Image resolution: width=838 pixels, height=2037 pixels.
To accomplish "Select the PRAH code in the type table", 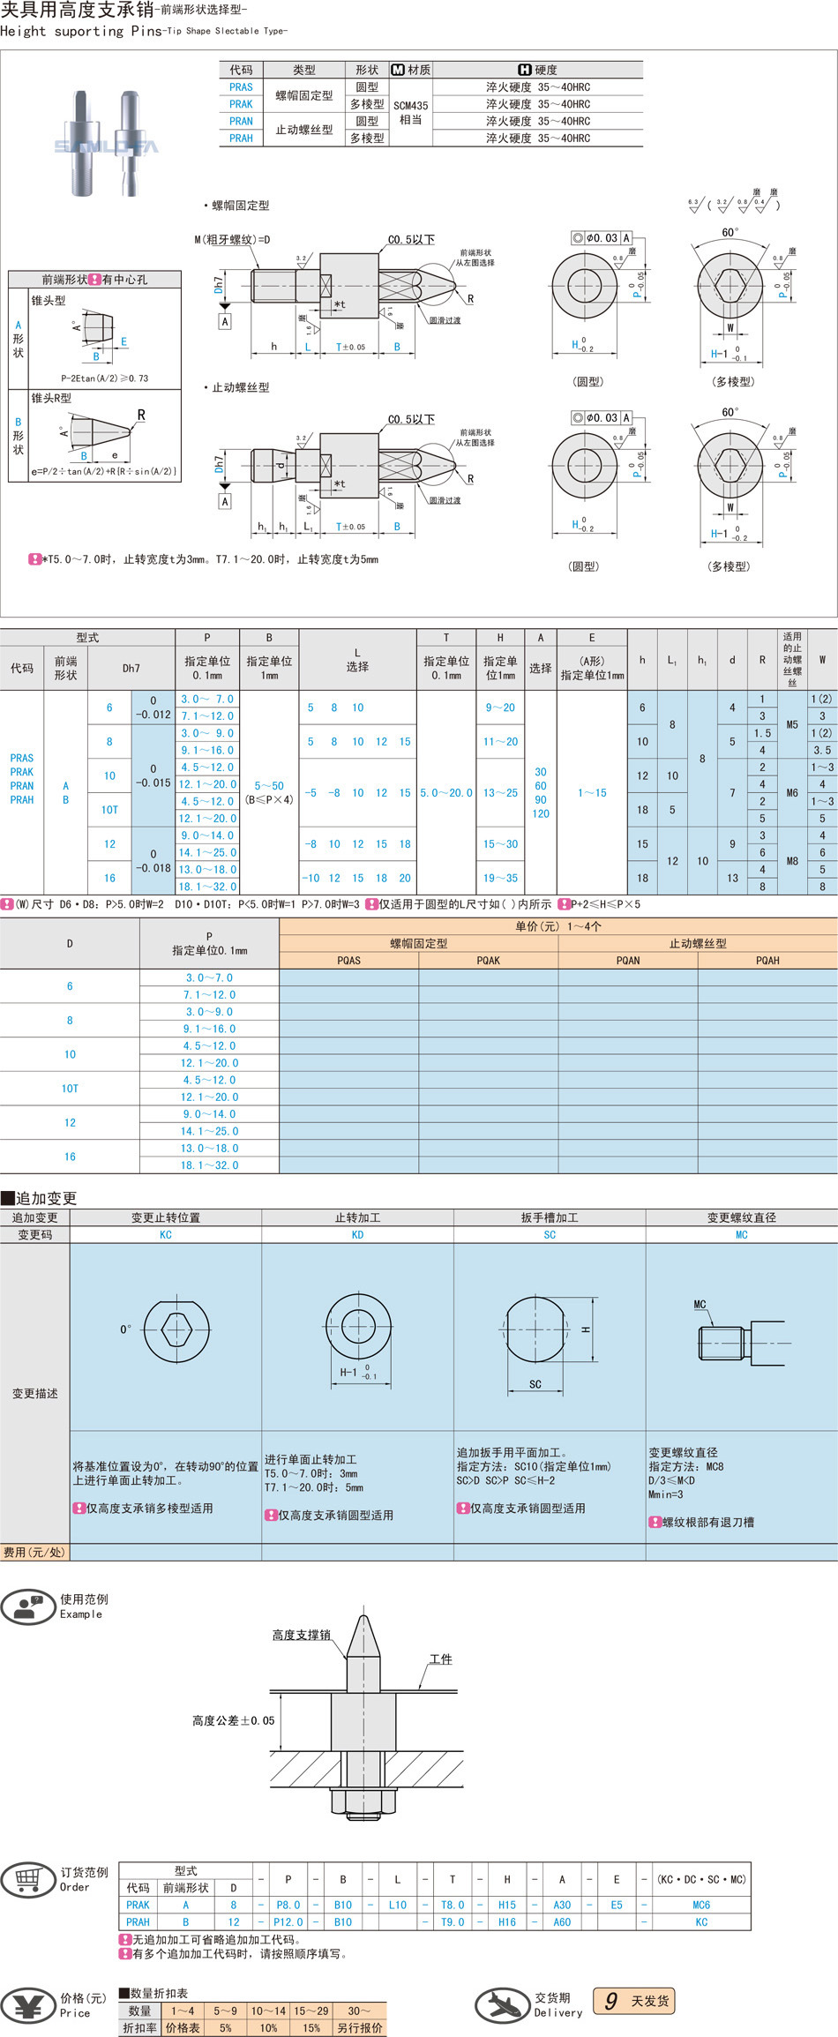I will [x=241, y=139].
